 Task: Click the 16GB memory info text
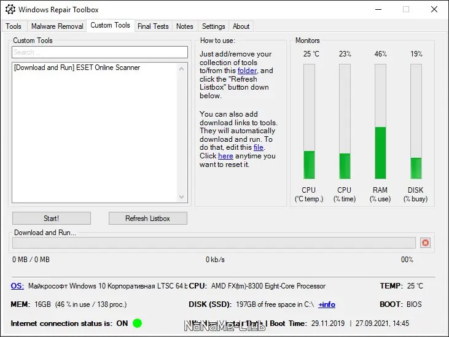click(80, 304)
